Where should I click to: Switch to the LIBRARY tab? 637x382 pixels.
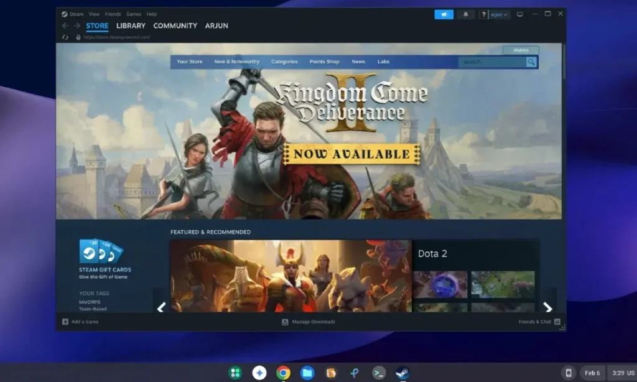(131, 26)
